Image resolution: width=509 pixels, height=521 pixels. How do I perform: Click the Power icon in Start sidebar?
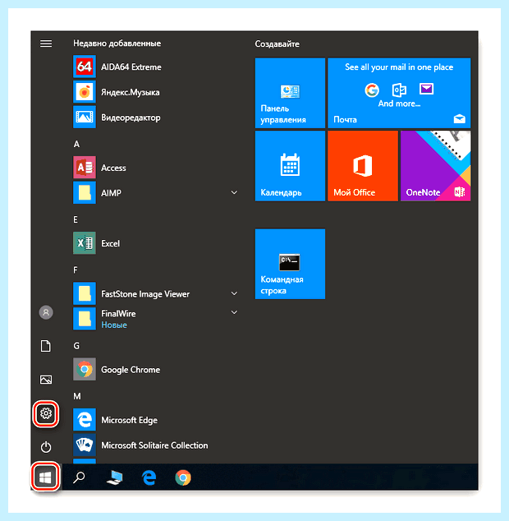pos(46,447)
